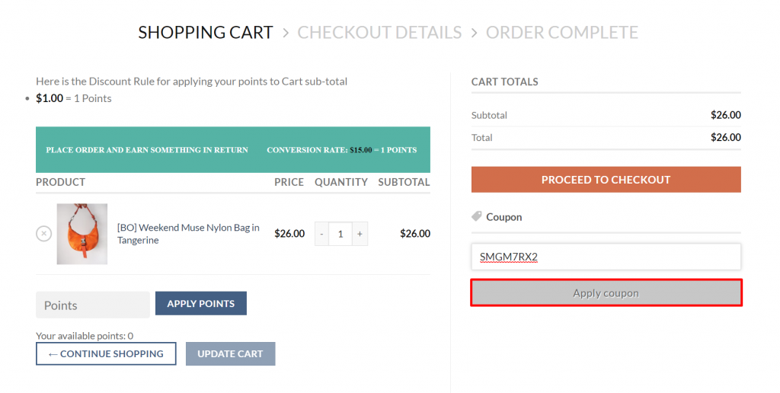Screen dimensions: 780x393
Task: Go back via Continue Shopping
Action: (x=106, y=353)
